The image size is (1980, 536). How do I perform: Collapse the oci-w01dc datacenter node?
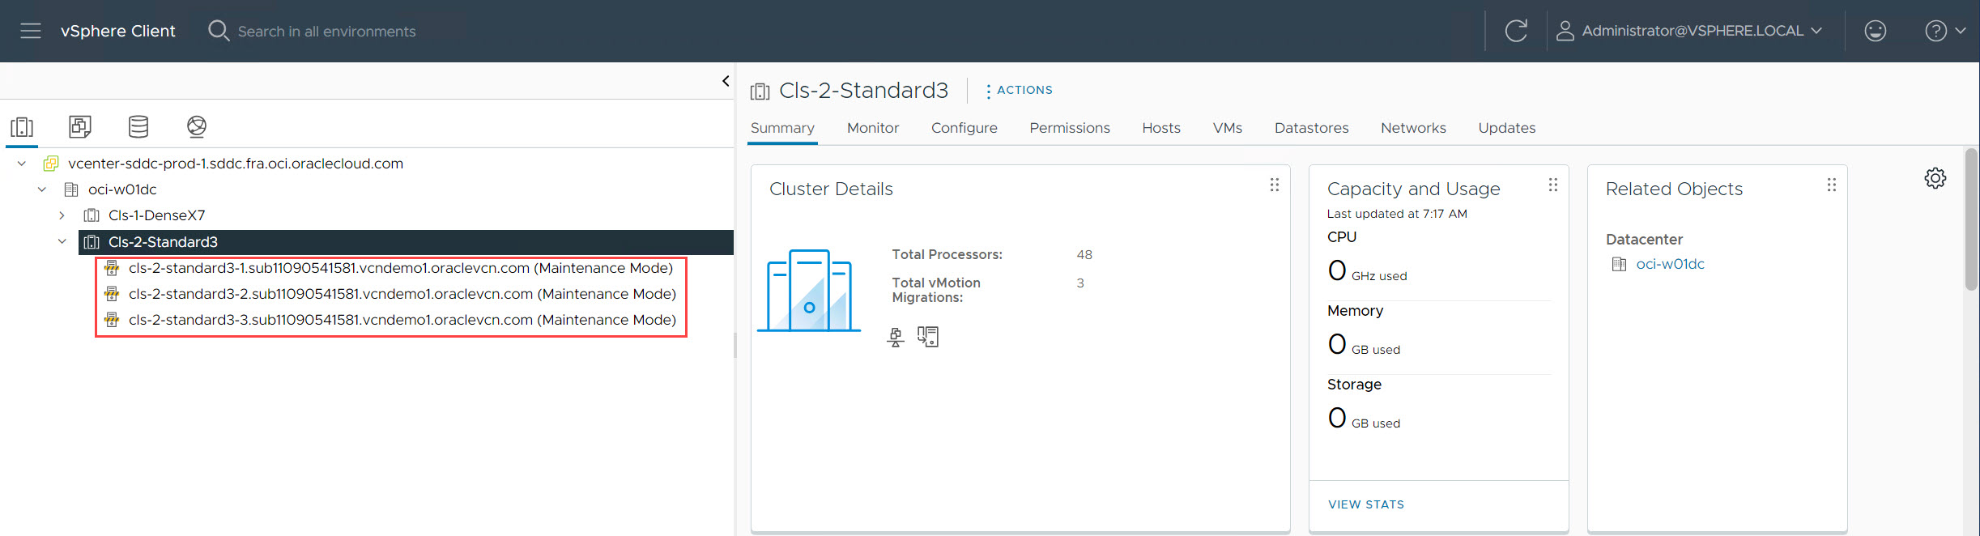point(42,189)
